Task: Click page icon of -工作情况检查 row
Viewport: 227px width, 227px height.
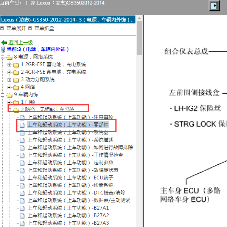Action: pyautogui.click(x=22, y=155)
